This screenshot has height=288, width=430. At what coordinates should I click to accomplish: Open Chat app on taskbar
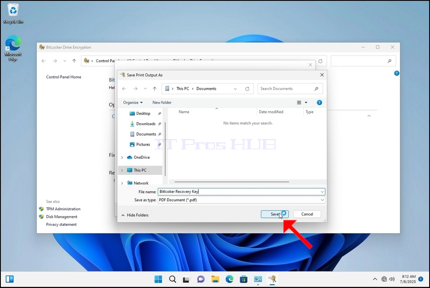point(201,279)
